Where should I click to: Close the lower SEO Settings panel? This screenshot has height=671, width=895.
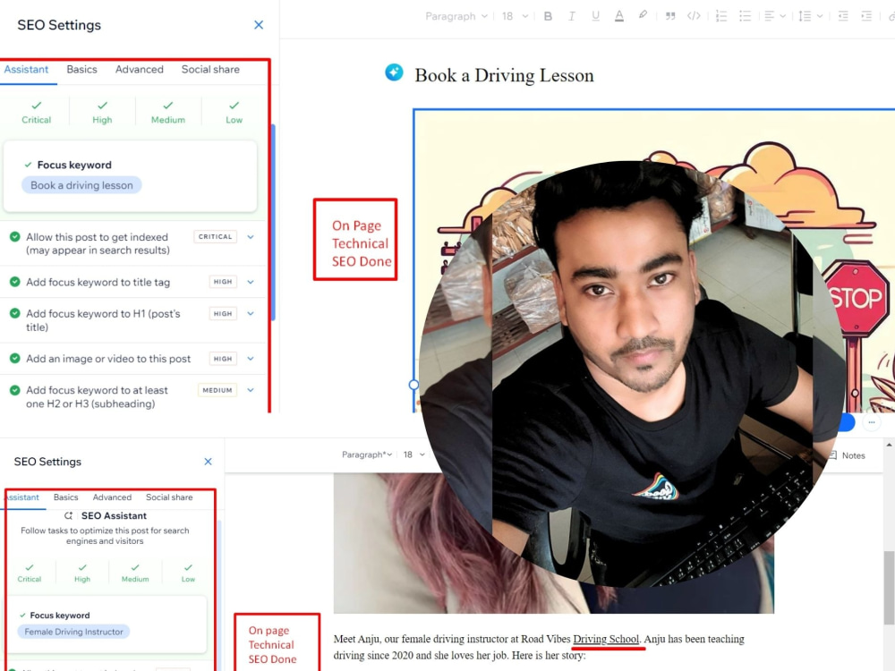[x=208, y=461]
